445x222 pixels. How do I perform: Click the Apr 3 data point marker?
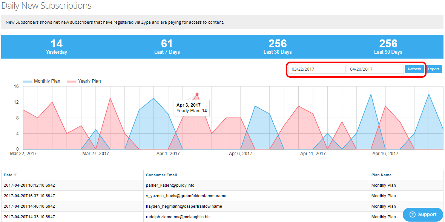(197, 94)
